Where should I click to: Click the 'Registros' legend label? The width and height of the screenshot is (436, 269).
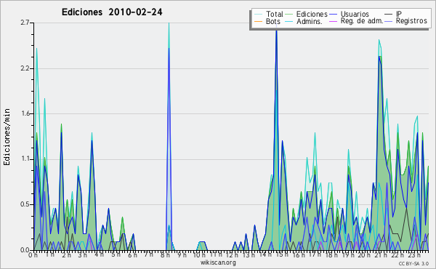411,21
